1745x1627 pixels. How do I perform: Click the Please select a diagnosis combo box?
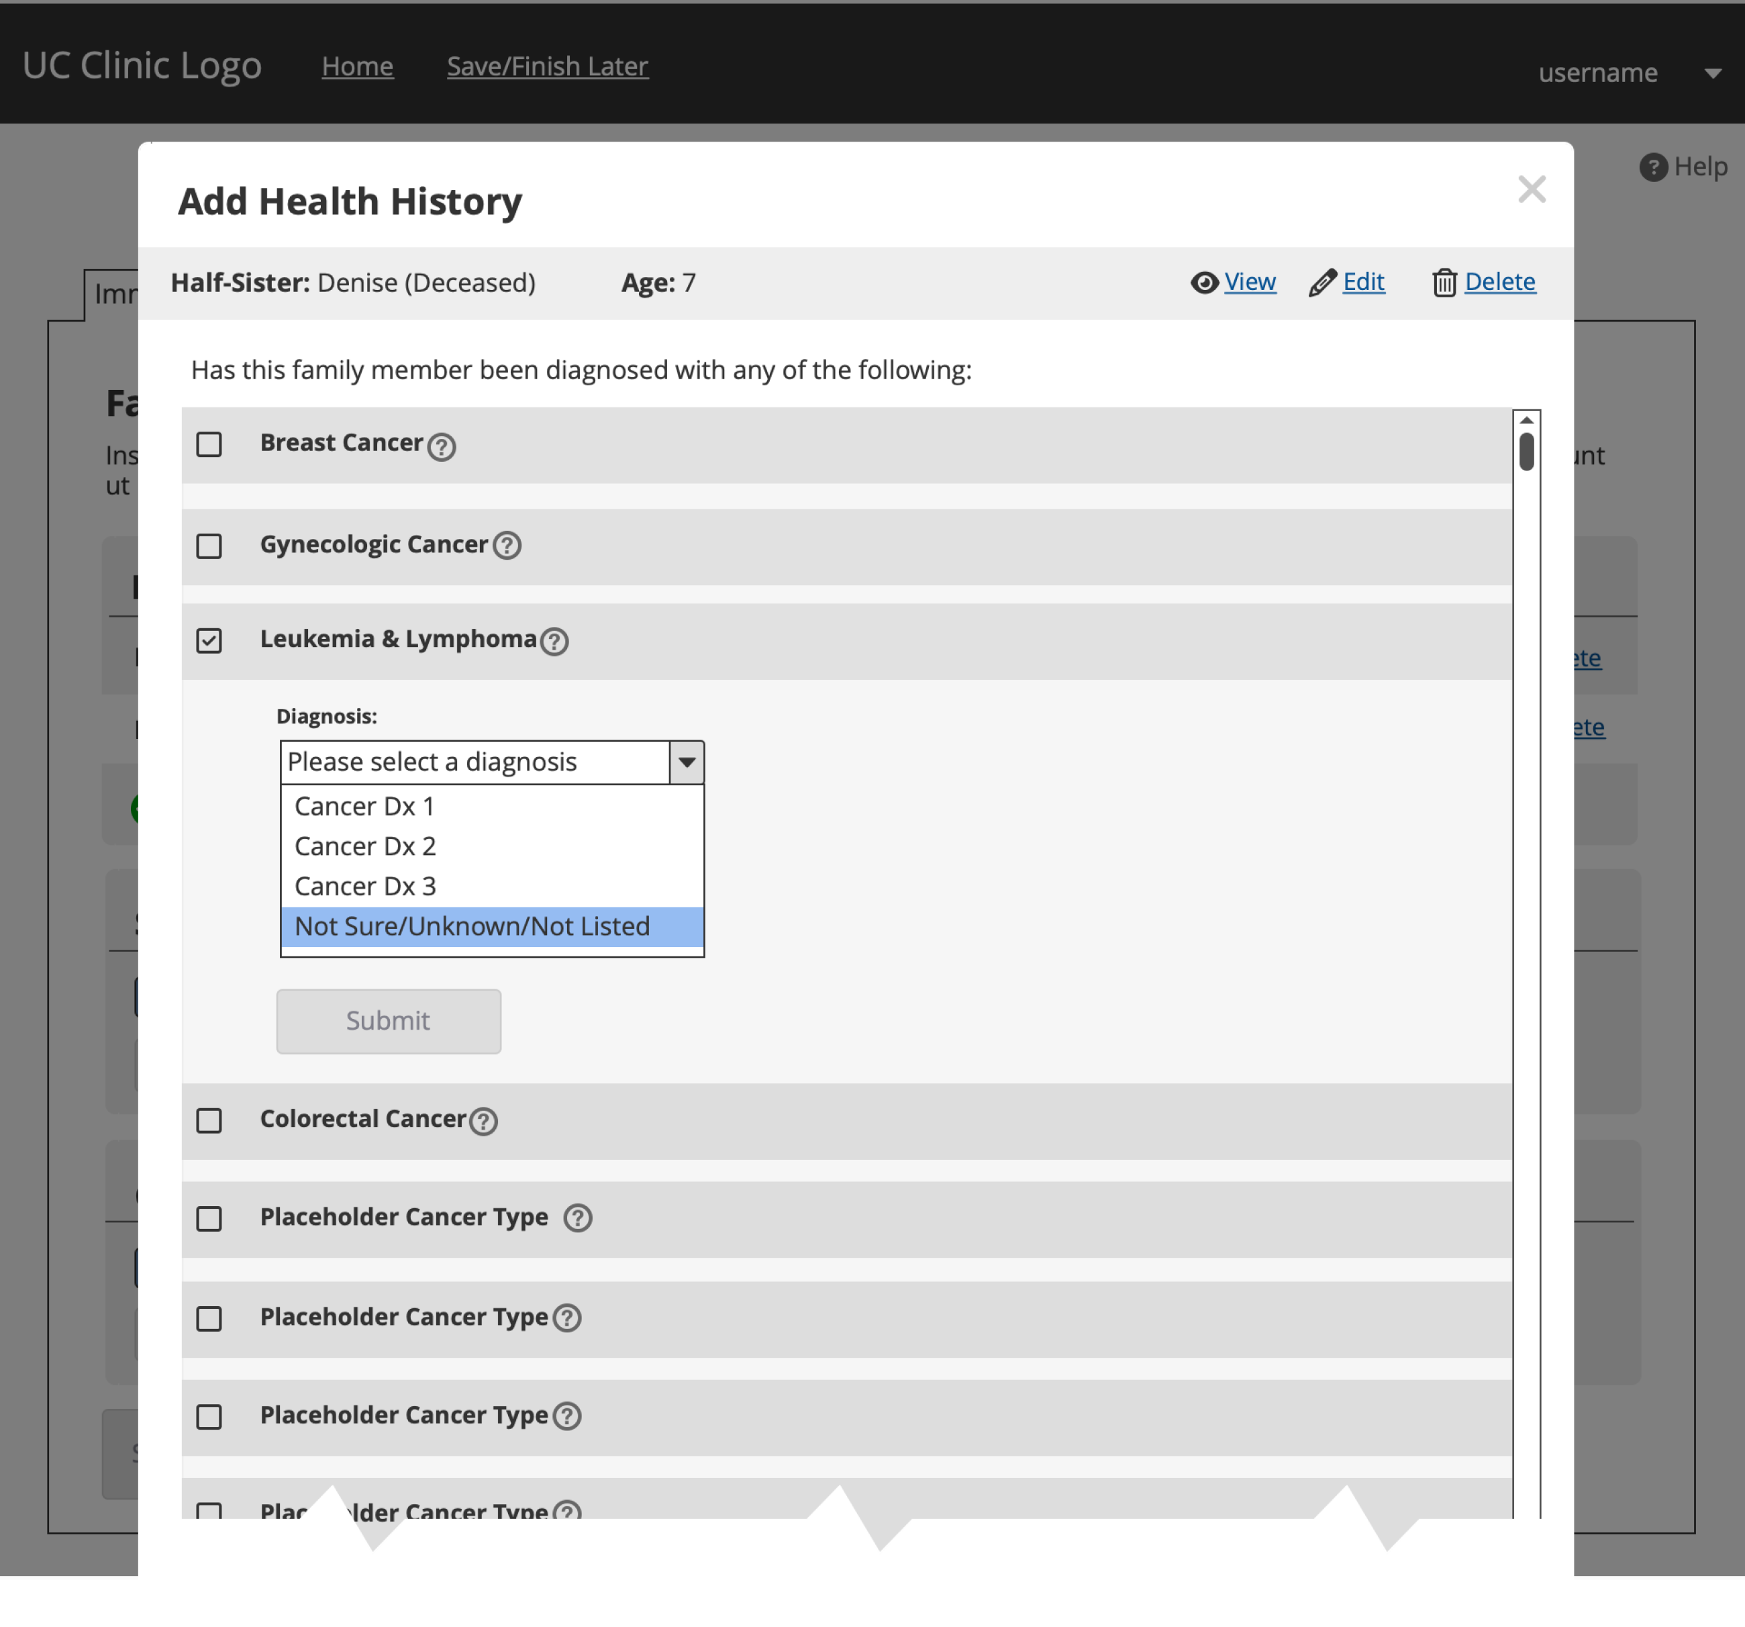coord(493,762)
